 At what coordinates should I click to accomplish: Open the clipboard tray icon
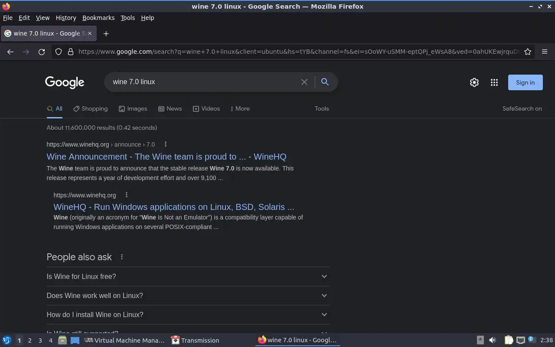[509, 340]
